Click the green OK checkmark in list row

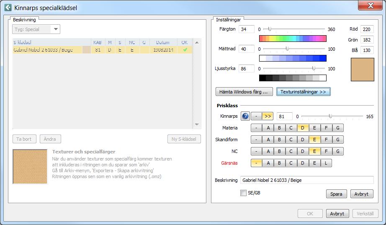pyautogui.click(x=185, y=50)
